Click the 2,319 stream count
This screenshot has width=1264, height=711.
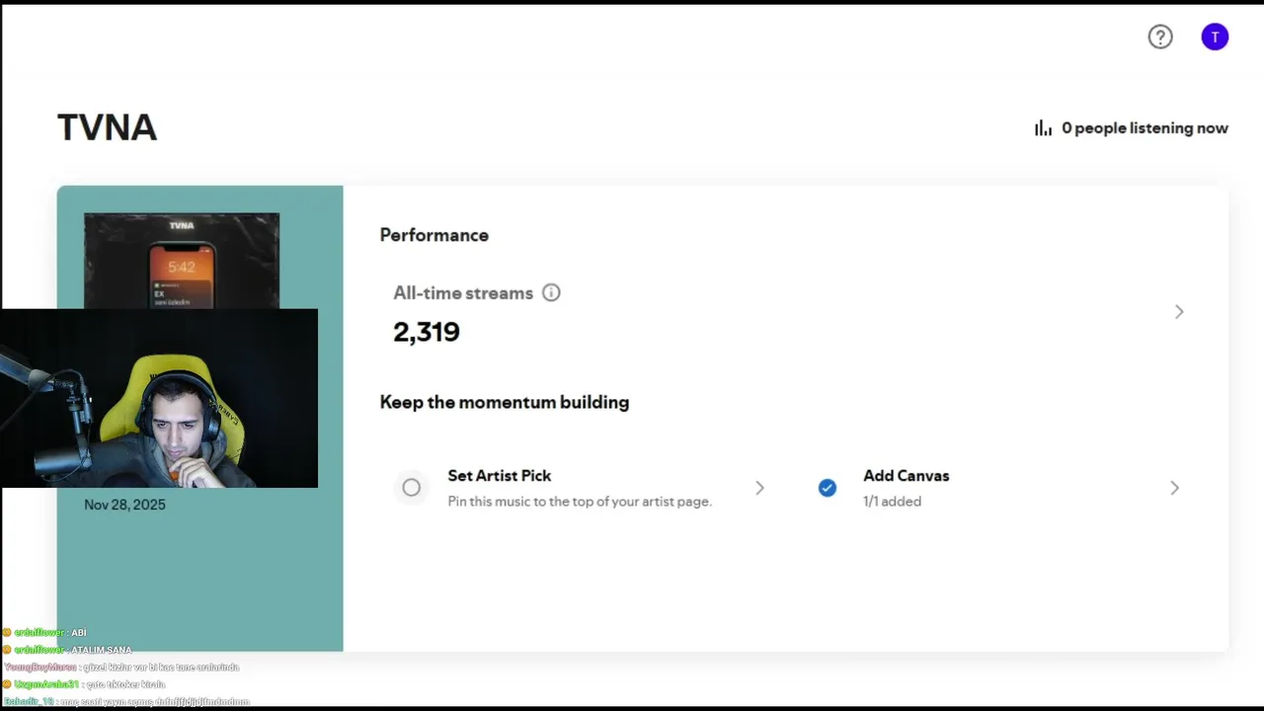tap(427, 332)
